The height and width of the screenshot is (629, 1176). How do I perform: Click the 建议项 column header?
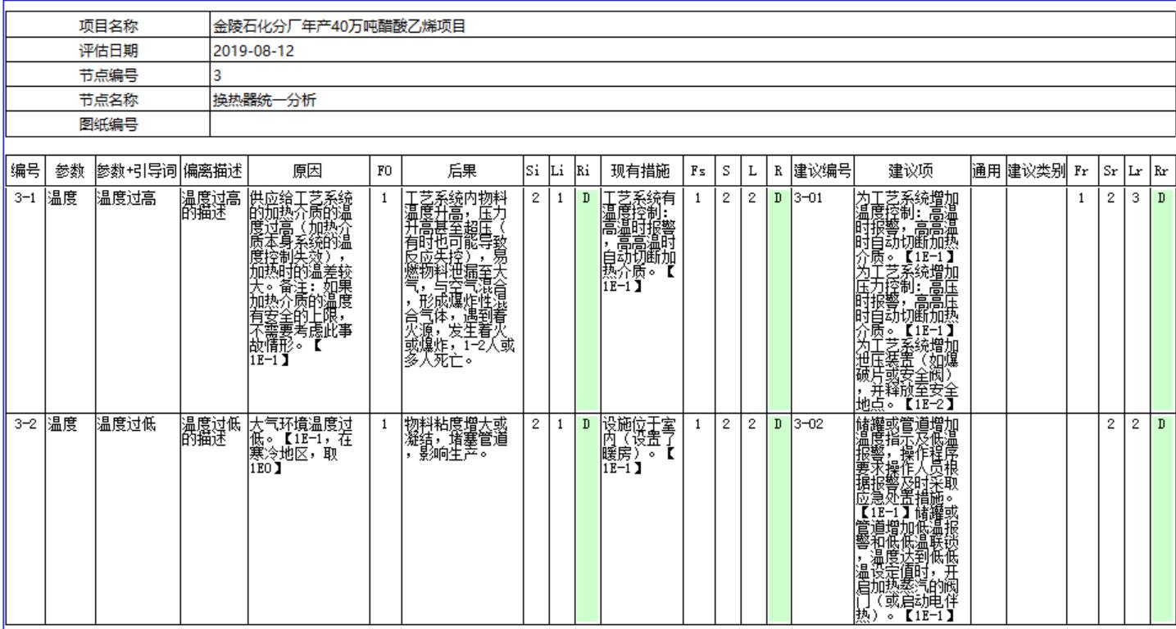point(911,171)
